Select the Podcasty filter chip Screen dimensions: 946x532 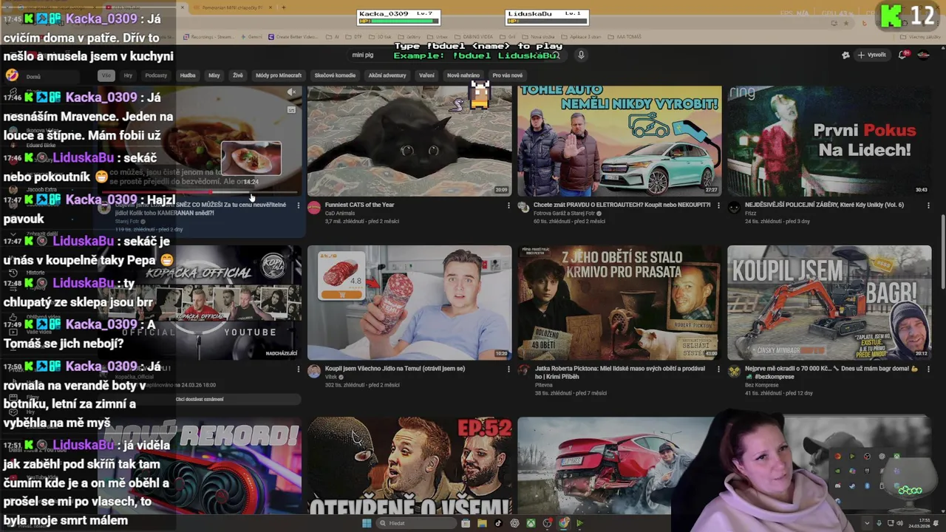pos(156,75)
